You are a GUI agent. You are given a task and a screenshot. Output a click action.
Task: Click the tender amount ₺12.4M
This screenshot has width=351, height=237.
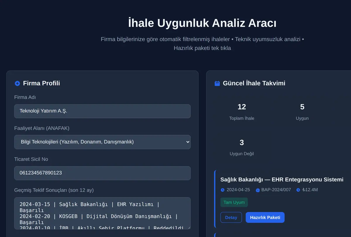[310, 190]
